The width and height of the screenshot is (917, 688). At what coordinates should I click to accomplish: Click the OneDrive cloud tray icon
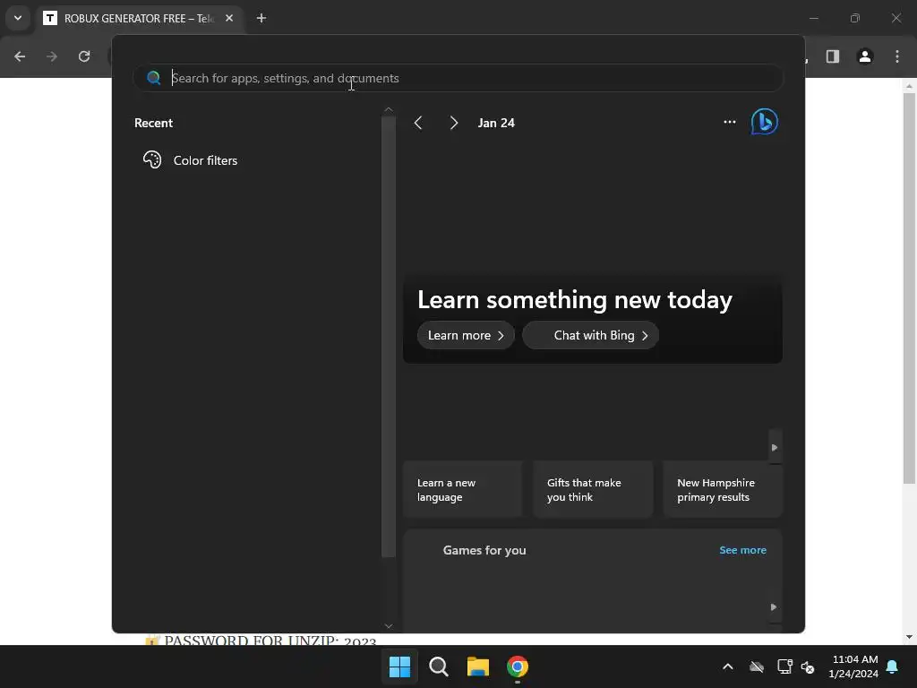(757, 666)
